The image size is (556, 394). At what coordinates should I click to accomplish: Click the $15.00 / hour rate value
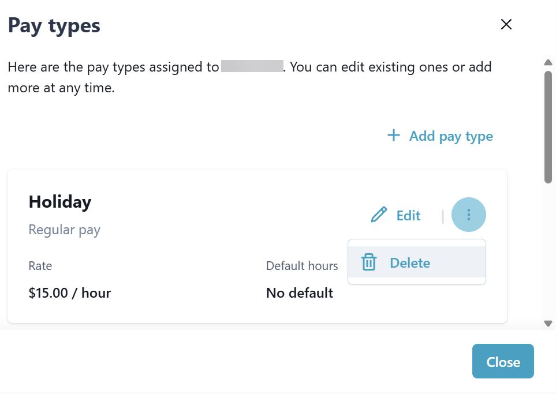70,292
